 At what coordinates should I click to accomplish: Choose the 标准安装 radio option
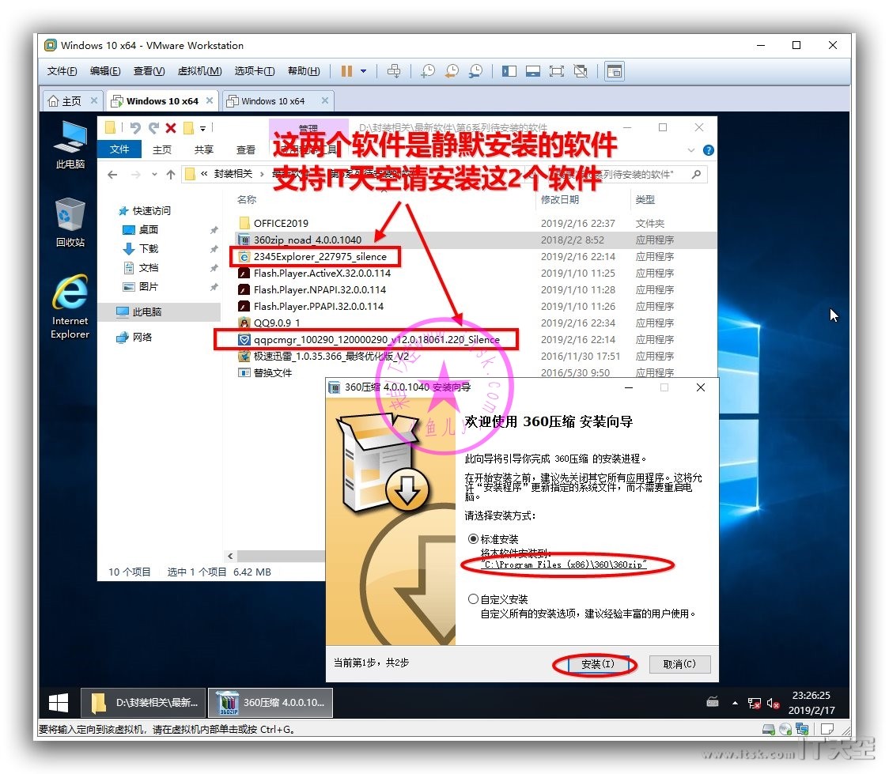point(473,539)
